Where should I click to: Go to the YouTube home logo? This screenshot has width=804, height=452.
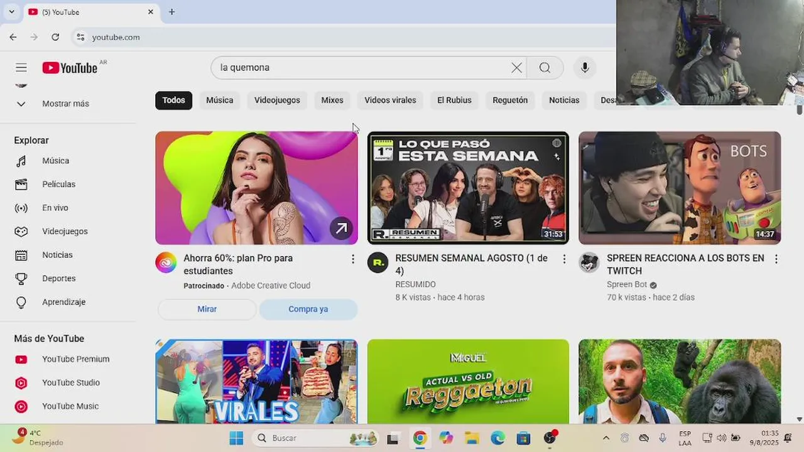pyautogui.click(x=70, y=68)
